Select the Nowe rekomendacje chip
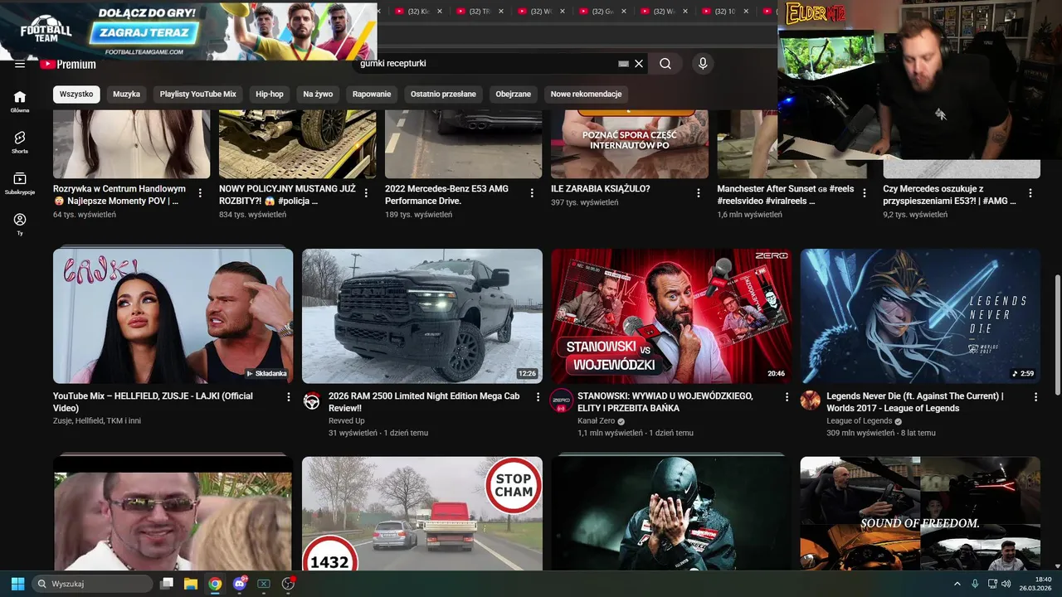This screenshot has height=597, width=1062. (x=586, y=94)
